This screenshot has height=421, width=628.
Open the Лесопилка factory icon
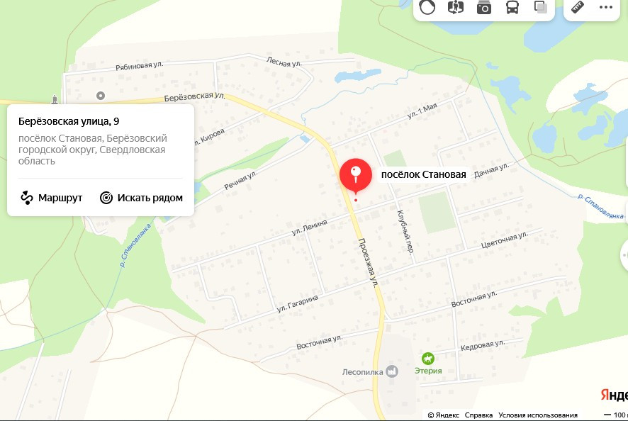(x=392, y=371)
